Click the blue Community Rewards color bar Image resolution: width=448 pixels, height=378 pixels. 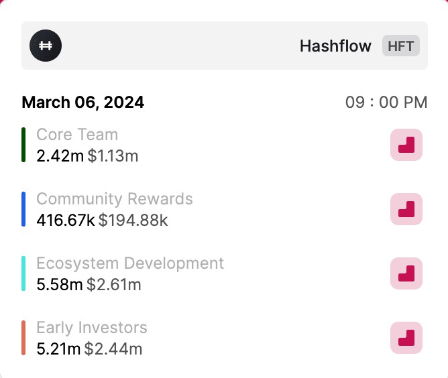pyautogui.click(x=23, y=209)
